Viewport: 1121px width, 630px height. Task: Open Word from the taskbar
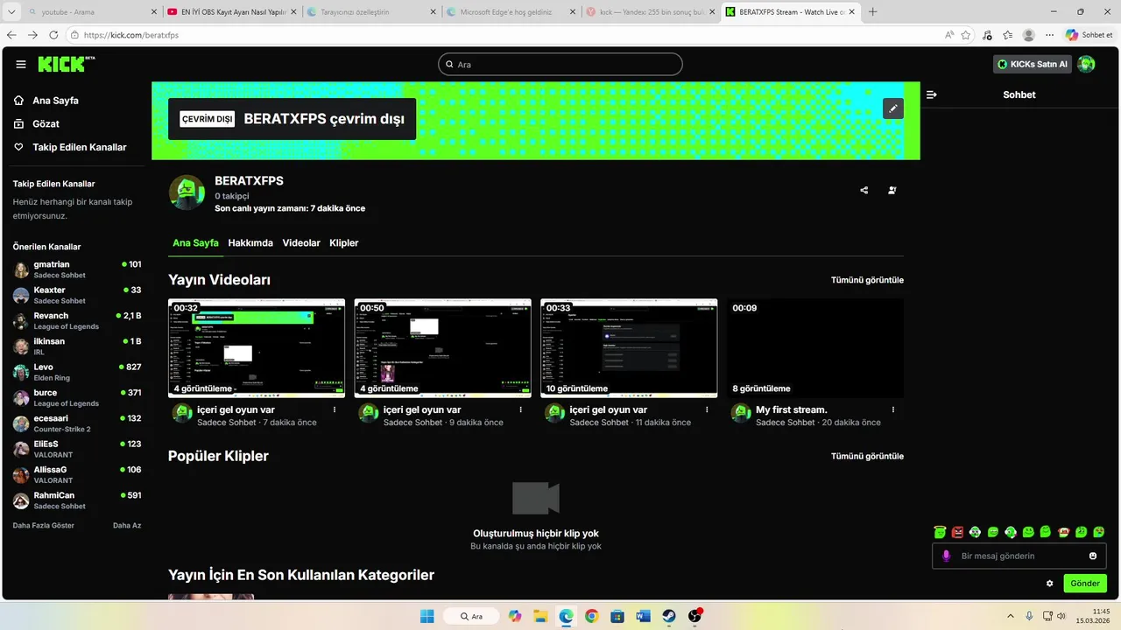[644, 616]
